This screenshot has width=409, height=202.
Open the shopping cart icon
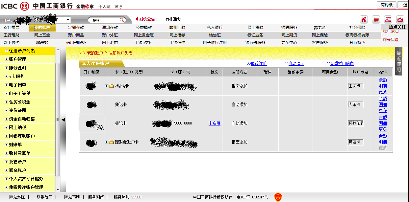[376, 19]
